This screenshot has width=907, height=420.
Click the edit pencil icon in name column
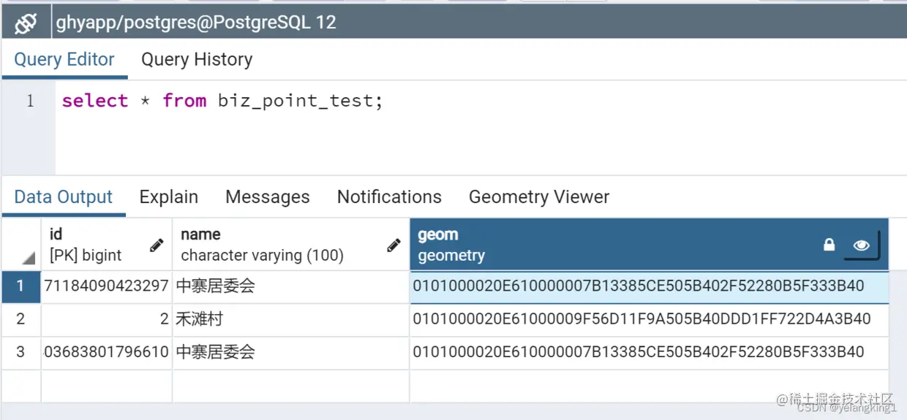pyautogui.click(x=394, y=245)
